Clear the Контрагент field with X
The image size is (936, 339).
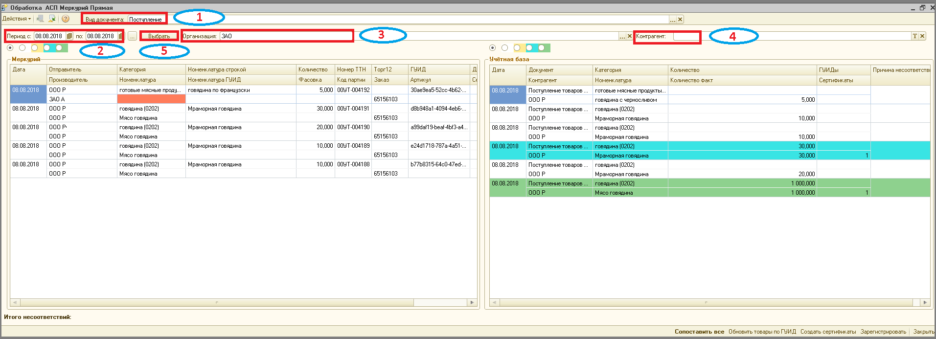click(x=922, y=36)
